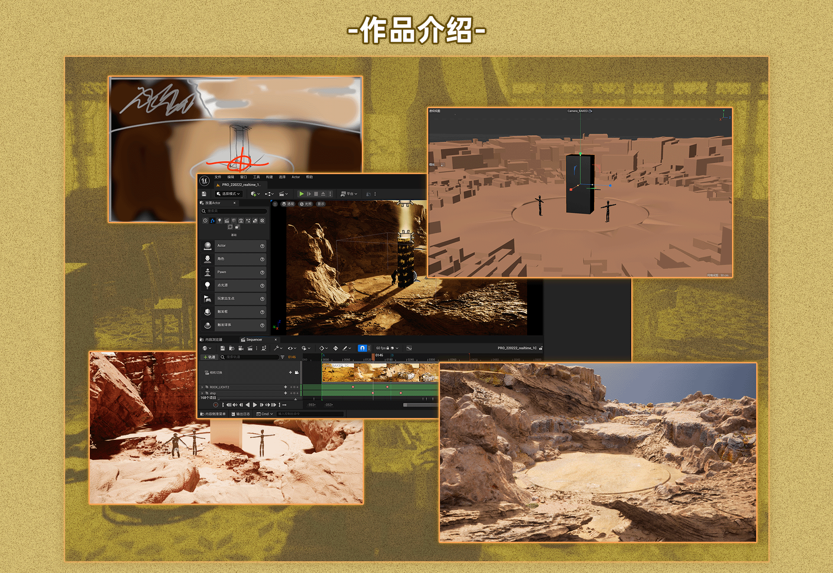The width and height of the screenshot is (833, 573).
Task: Click the 透视 perspective viewport button
Action: click(x=288, y=204)
